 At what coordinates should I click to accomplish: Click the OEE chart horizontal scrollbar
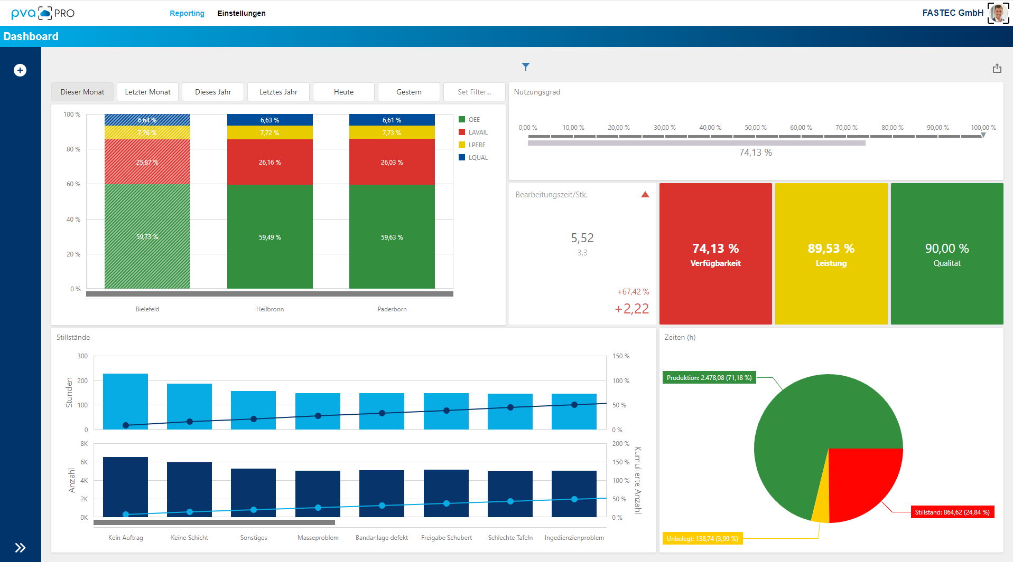click(x=269, y=294)
